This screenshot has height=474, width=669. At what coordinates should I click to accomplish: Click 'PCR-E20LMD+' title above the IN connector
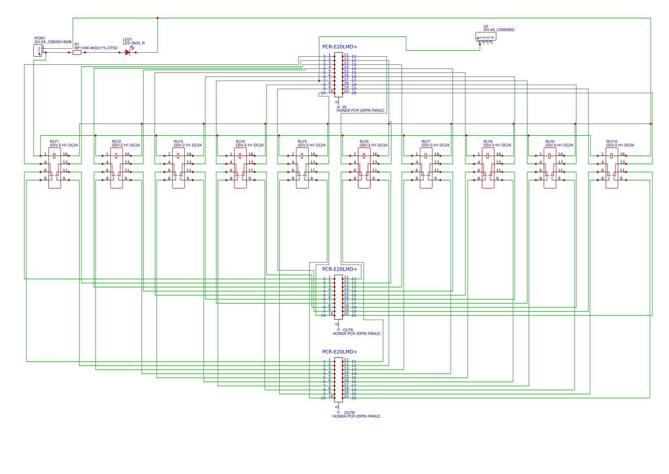pos(340,47)
